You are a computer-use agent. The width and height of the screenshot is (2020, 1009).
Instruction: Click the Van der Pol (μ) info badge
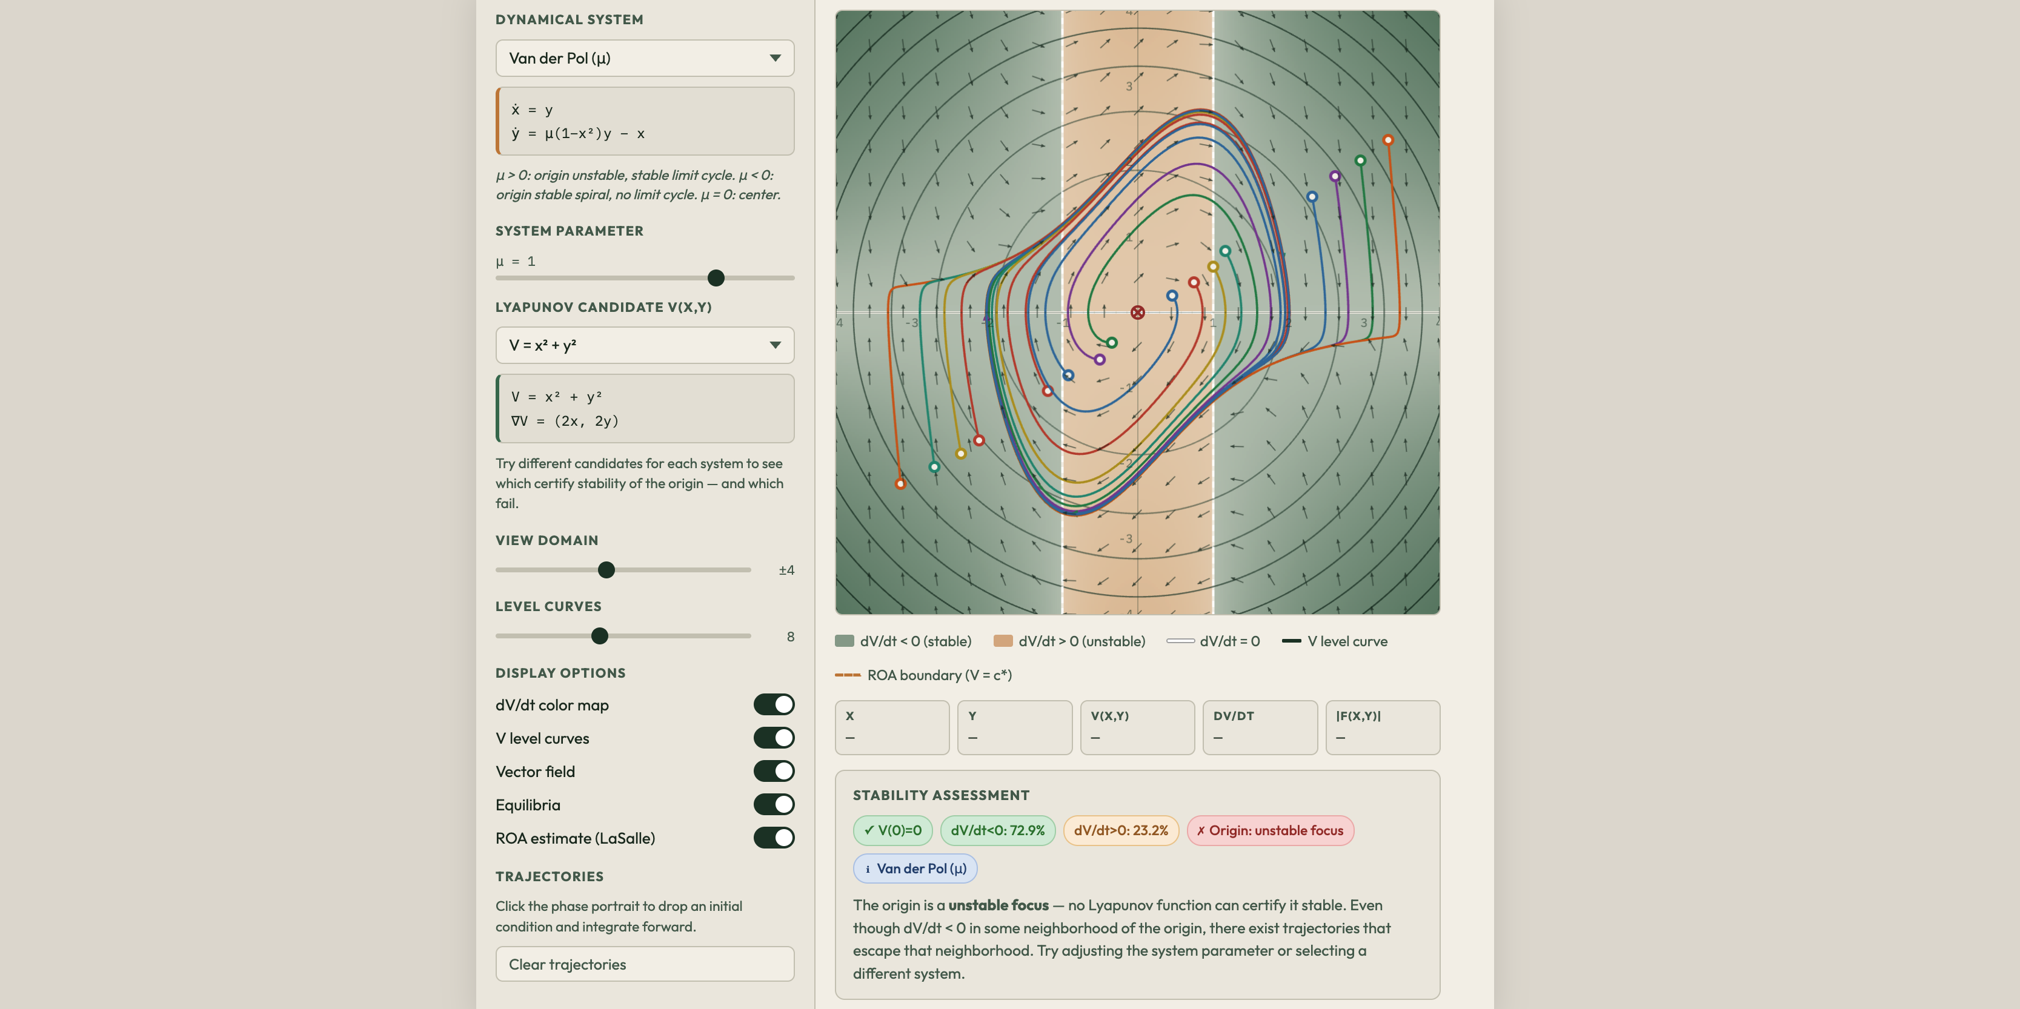[914, 868]
